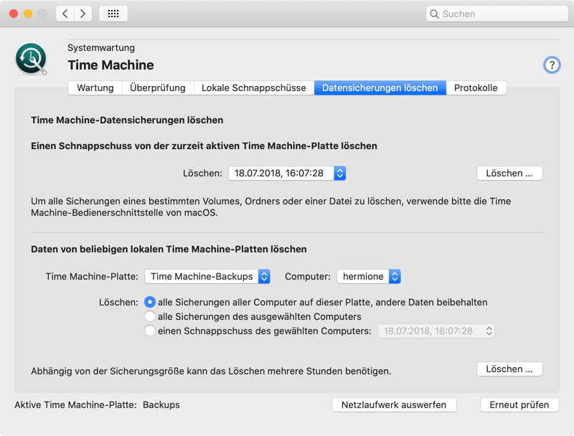Click Erneut prüfen button

pos(519,405)
